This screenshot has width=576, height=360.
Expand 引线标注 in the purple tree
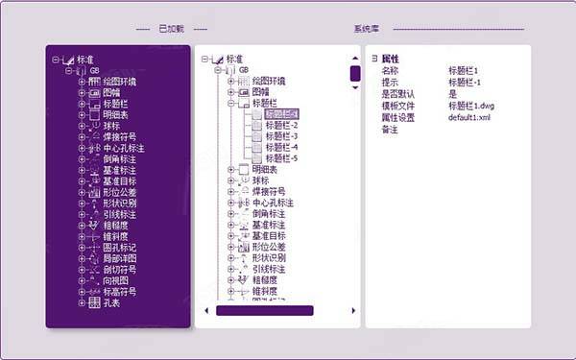click(x=82, y=214)
